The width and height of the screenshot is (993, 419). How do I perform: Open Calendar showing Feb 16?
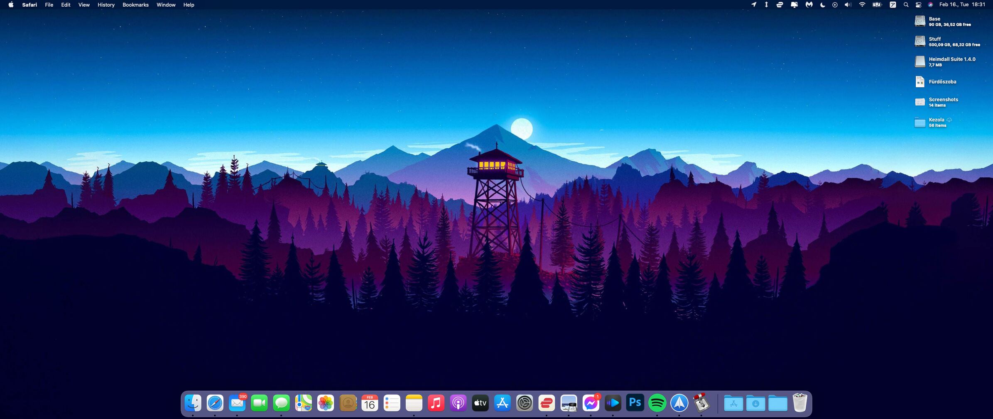coord(370,403)
